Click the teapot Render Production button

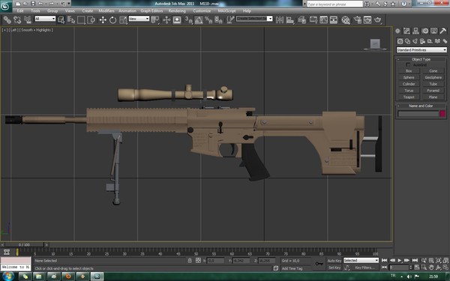coord(378,19)
